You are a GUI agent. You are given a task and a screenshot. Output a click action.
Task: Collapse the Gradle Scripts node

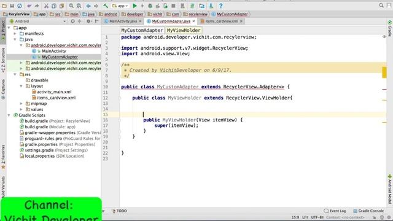9,115
